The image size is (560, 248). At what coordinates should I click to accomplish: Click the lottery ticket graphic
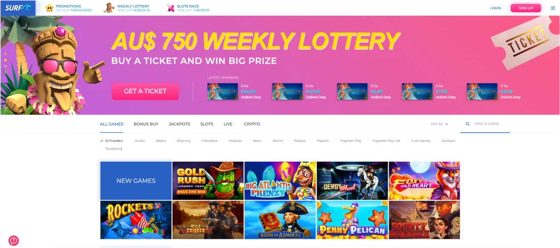(x=524, y=43)
